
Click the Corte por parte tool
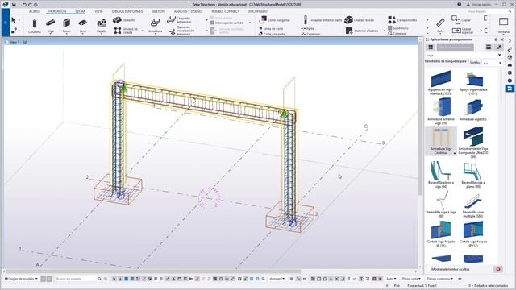click(x=272, y=34)
